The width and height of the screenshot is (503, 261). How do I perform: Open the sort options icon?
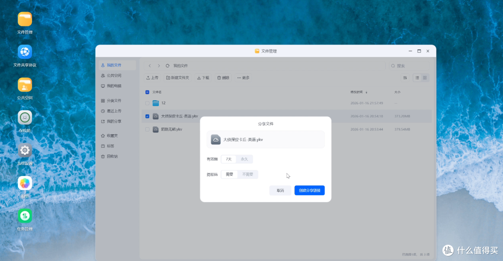tap(405, 78)
